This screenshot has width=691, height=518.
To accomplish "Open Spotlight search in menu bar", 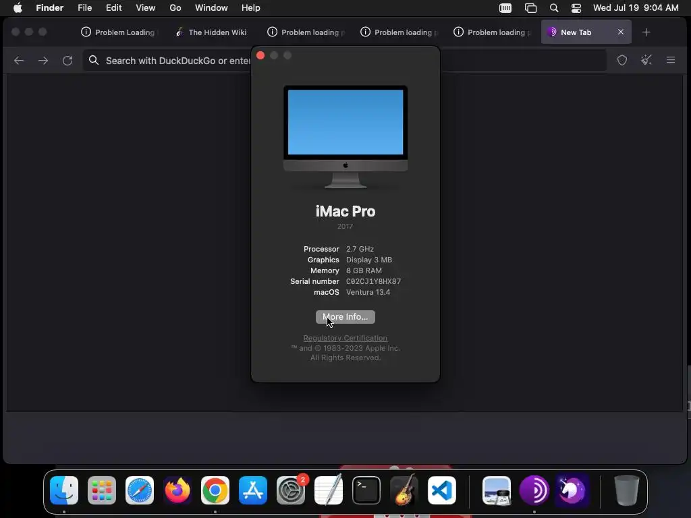I will (x=554, y=8).
